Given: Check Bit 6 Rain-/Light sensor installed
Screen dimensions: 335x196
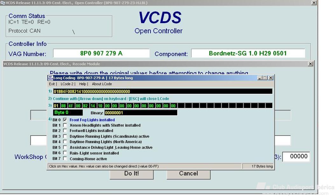Looking at the screenshot, I should point(65,153).
